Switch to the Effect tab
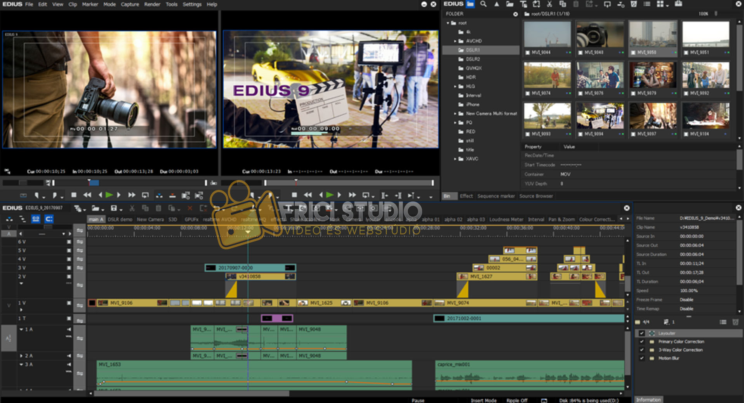 point(466,196)
